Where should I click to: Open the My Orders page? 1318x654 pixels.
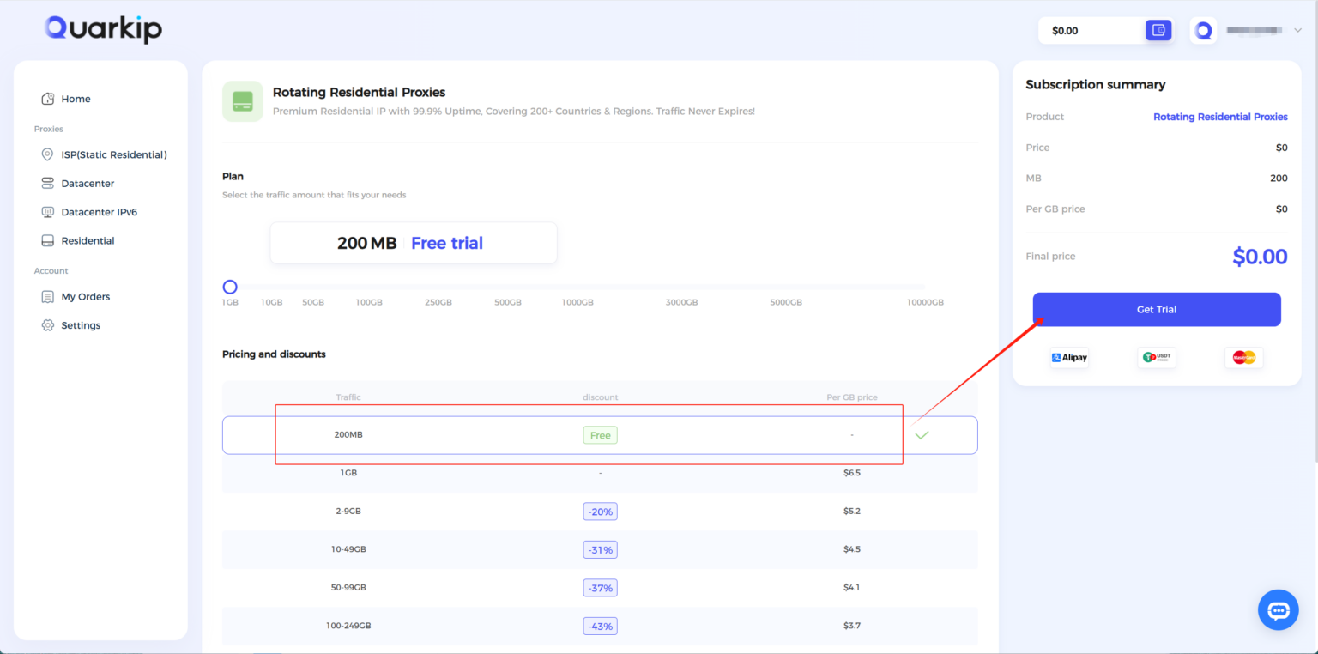(x=86, y=296)
